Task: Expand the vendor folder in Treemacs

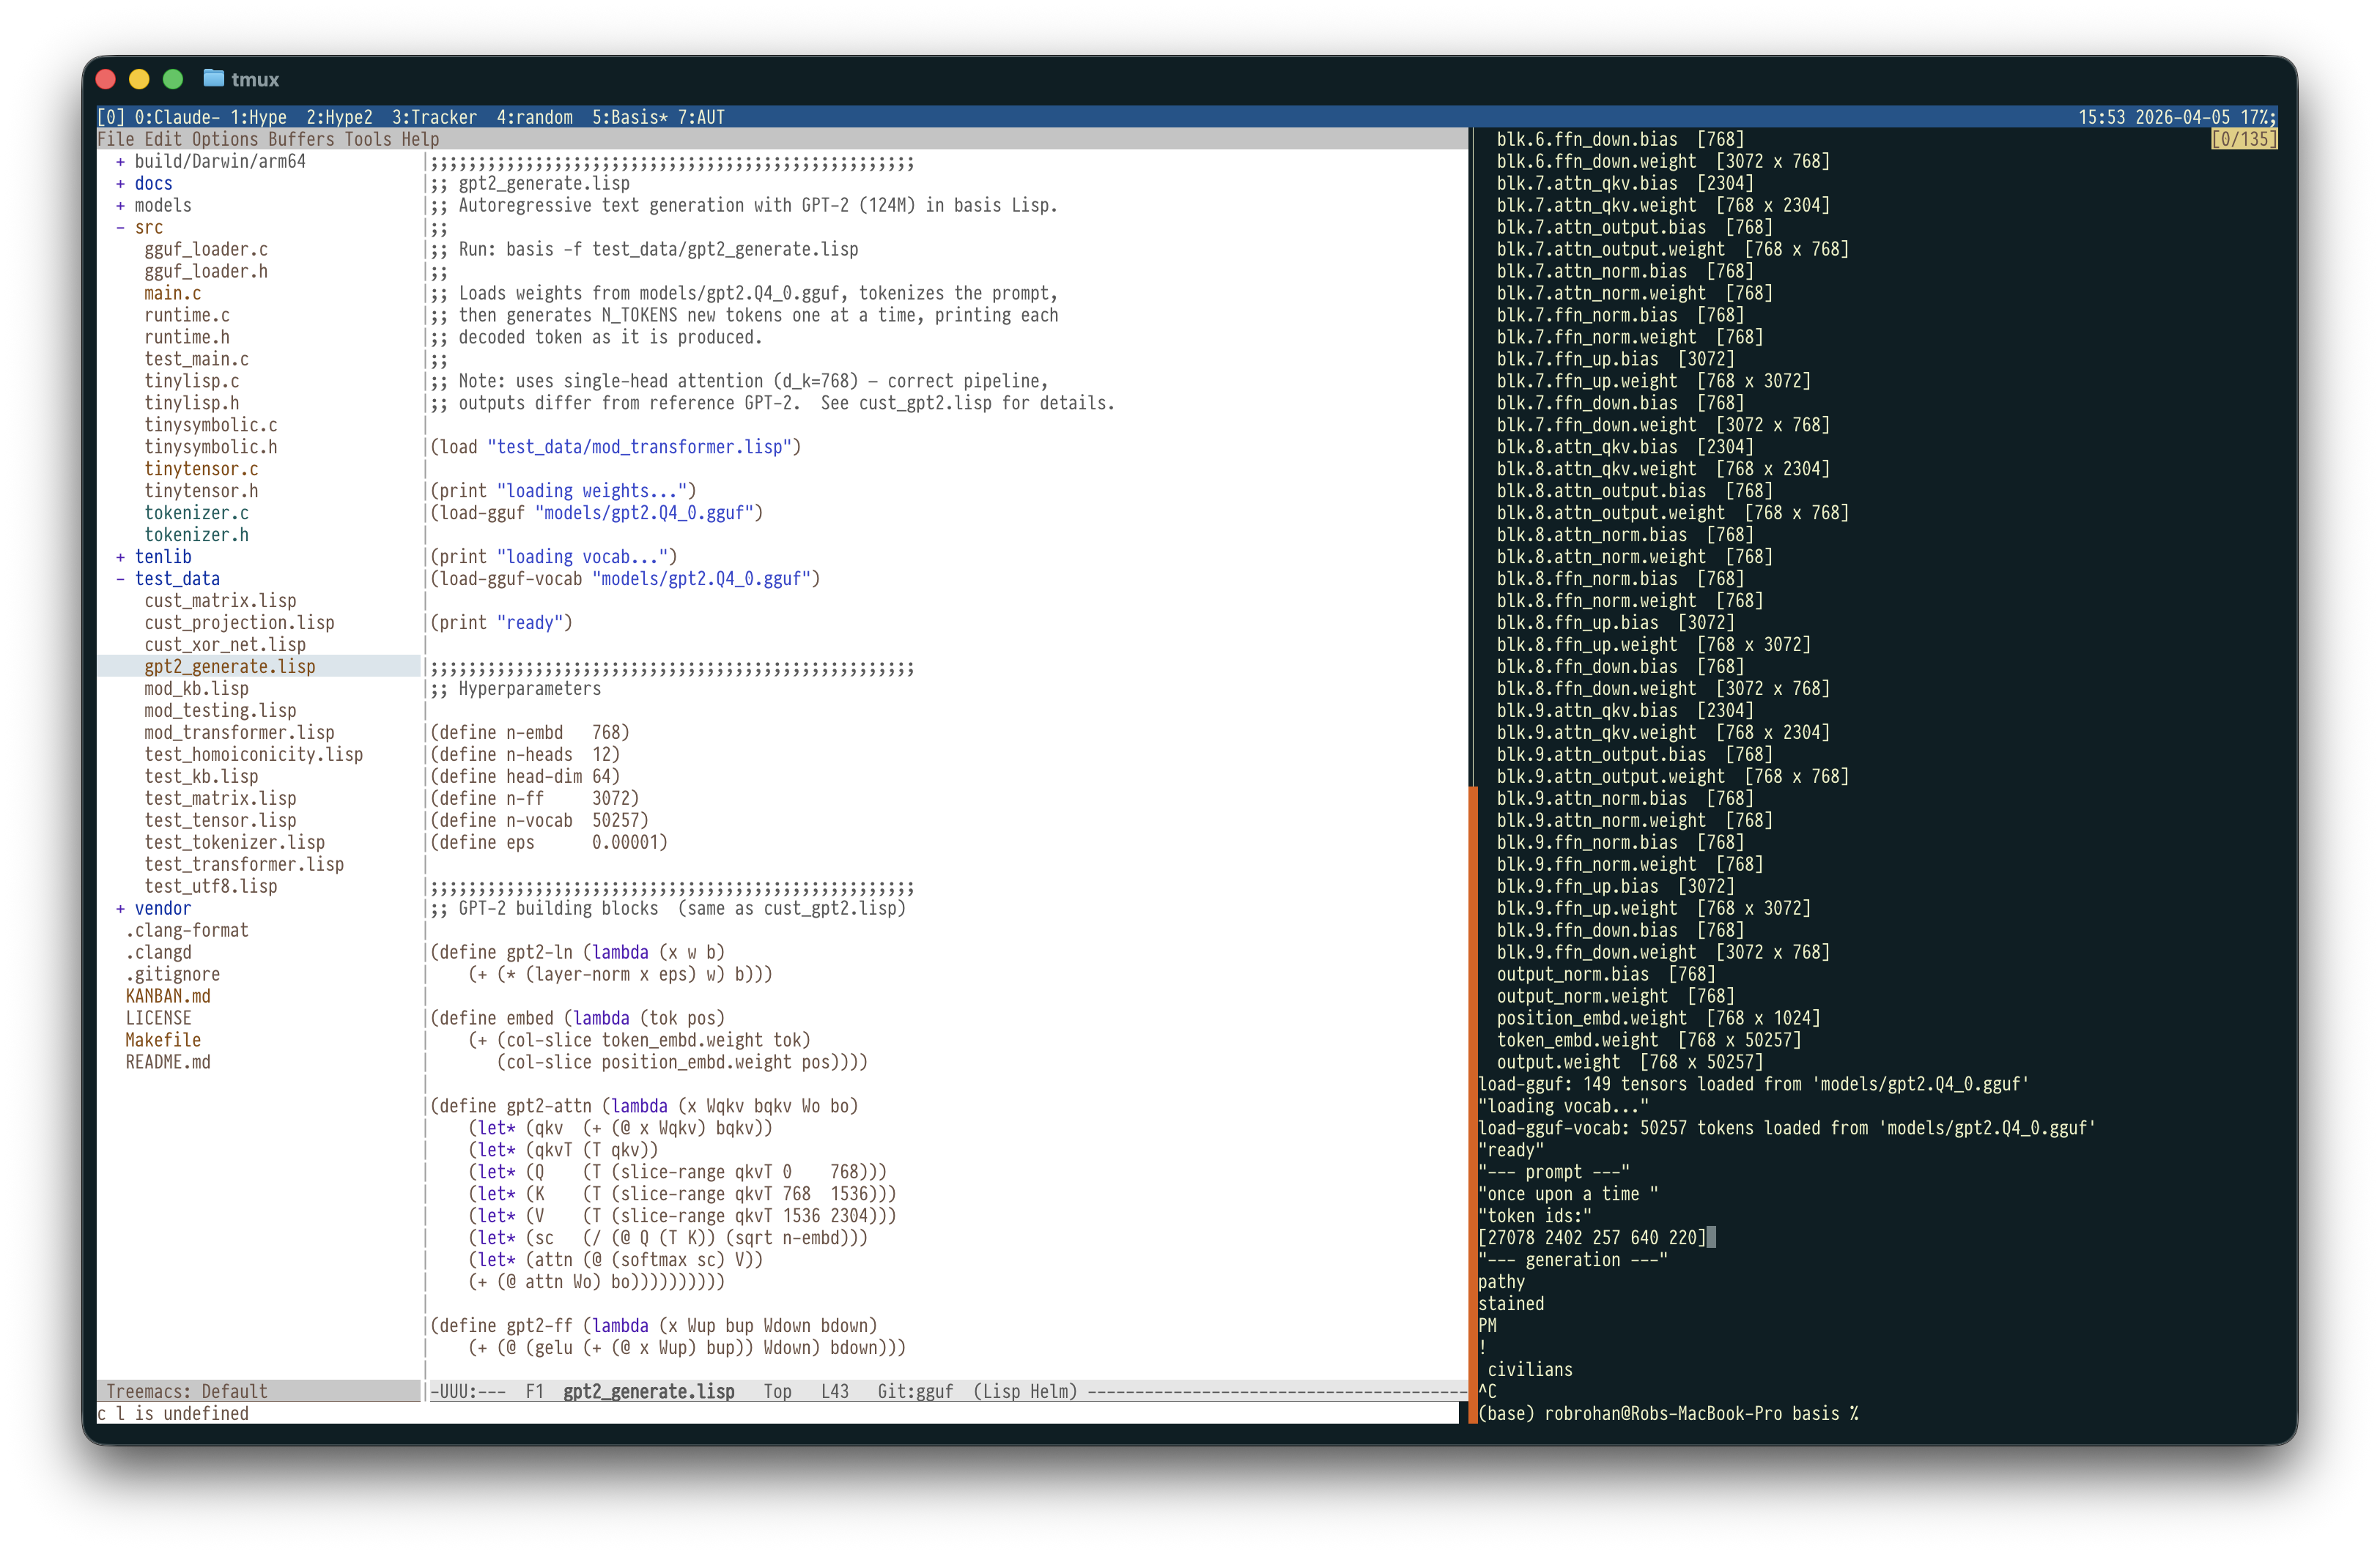Action: tap(121, 907)
